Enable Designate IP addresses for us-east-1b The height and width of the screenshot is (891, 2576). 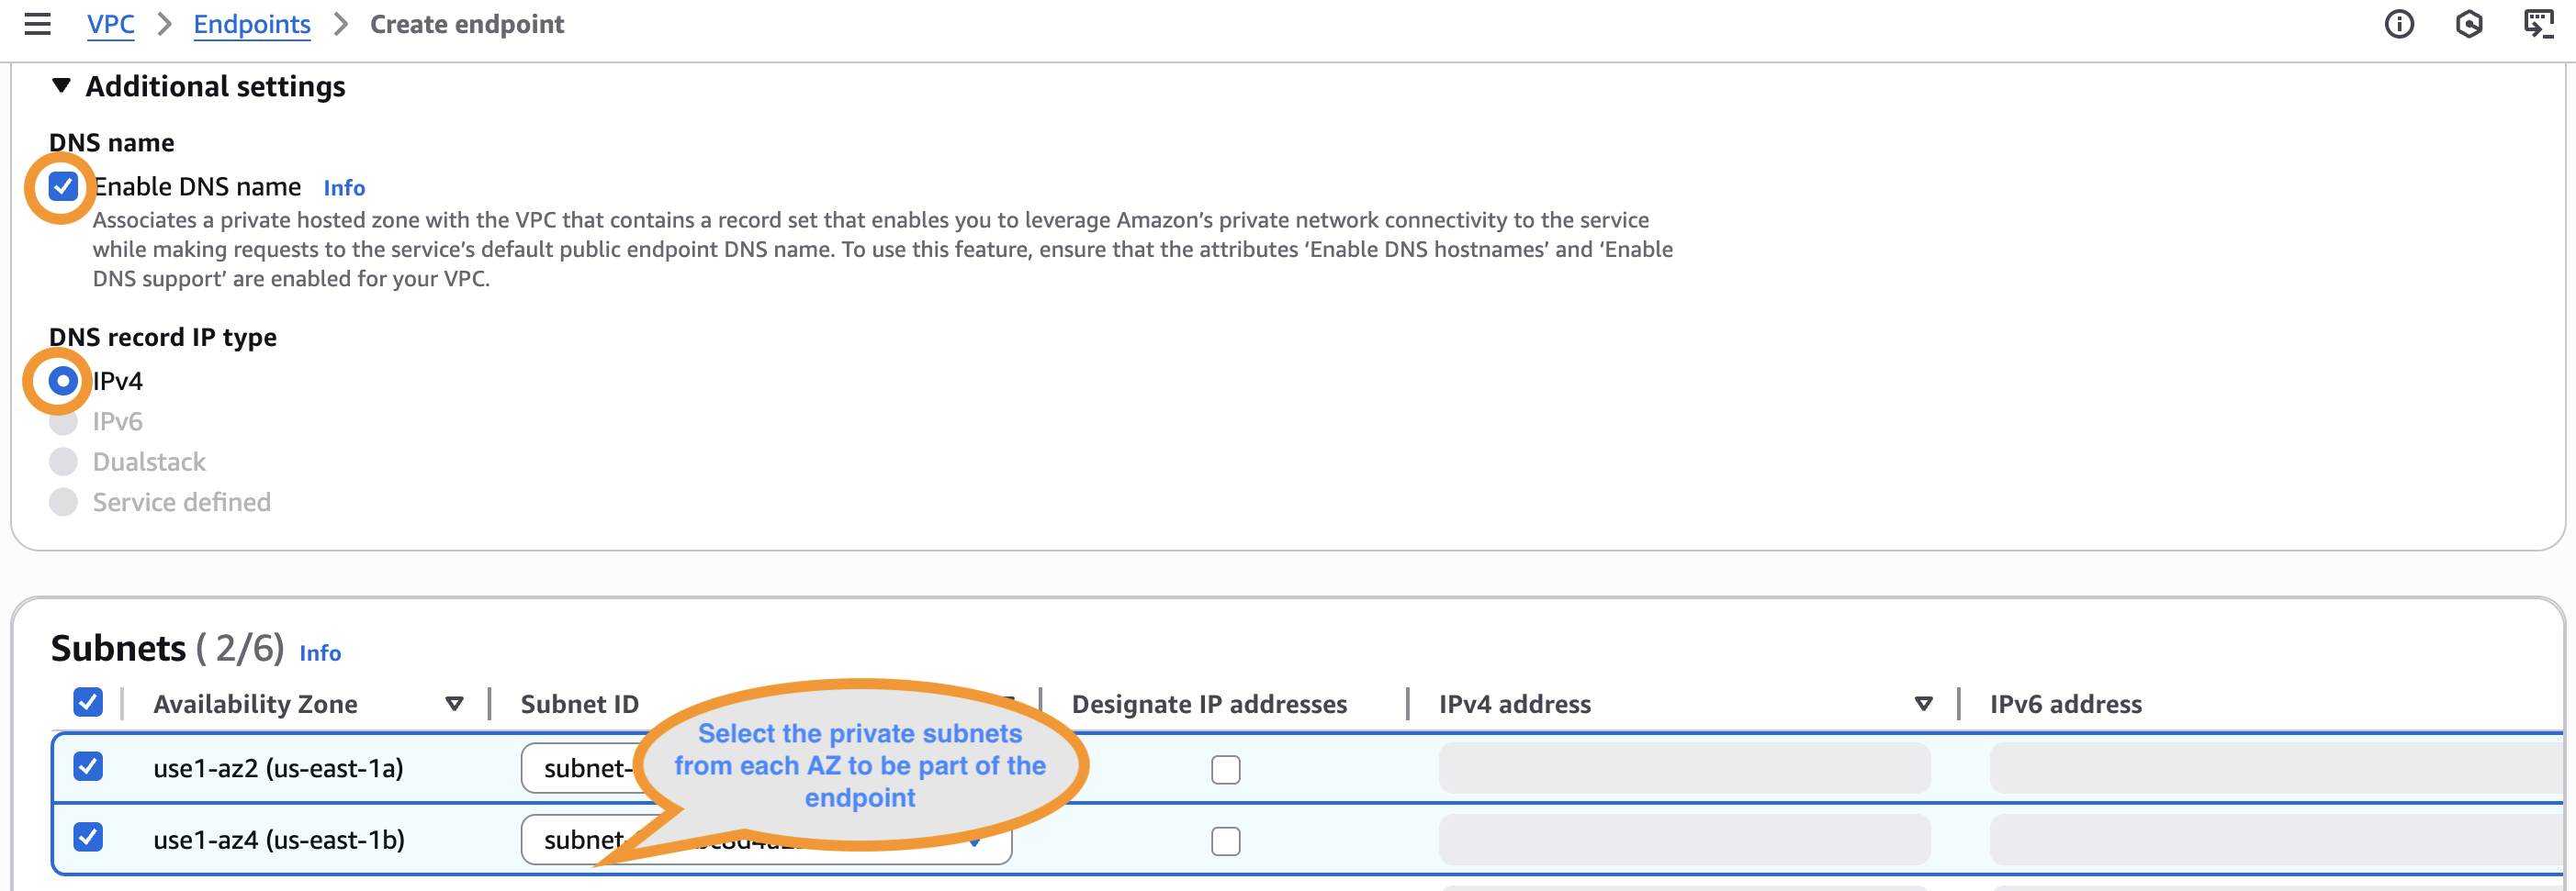1225,841
